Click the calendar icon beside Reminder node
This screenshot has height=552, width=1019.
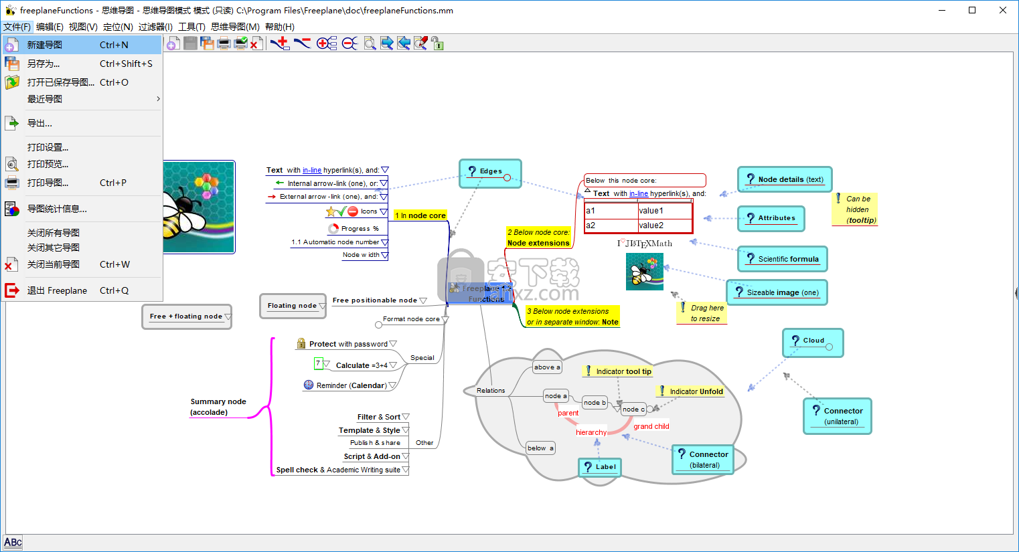(309, 385)
